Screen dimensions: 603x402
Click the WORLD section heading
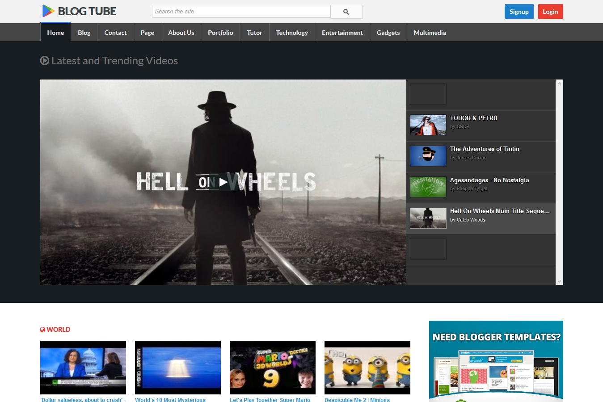point(58,330)
